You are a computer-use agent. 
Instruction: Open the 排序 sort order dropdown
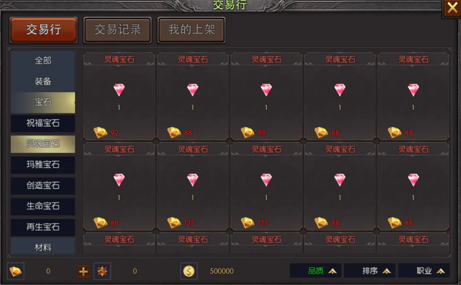coord(370,271)
